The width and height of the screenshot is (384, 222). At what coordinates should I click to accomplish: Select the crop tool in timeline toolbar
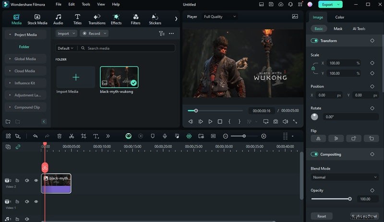[x=84, y=136]
